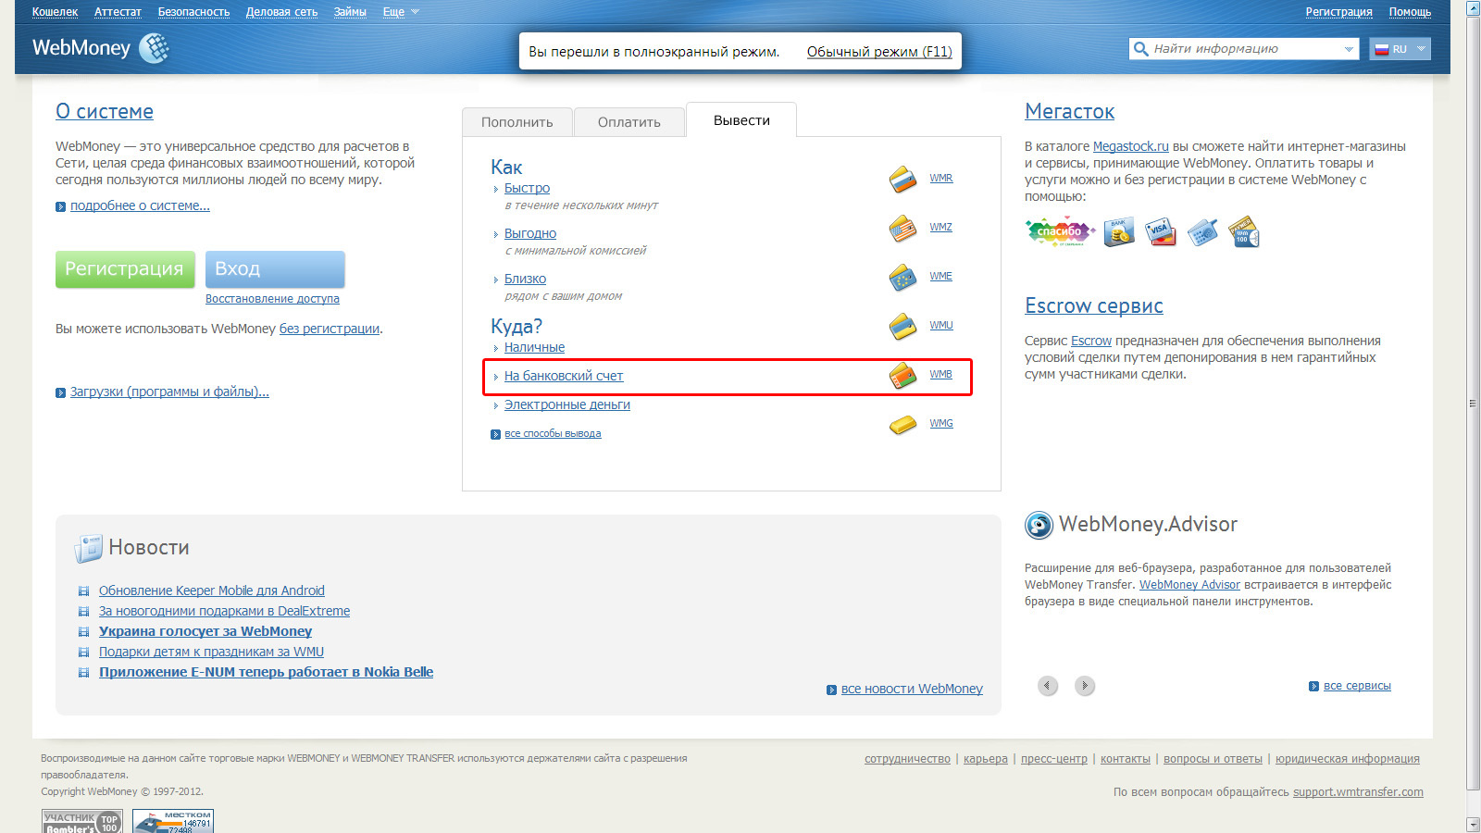
Task: Click the Выгодно withdrawal option
Action: tap(530, 233)
